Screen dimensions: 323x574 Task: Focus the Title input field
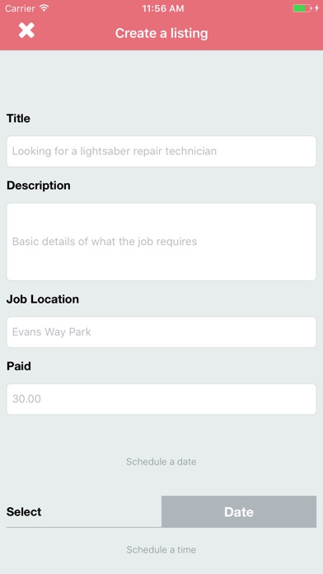point(161,151)
